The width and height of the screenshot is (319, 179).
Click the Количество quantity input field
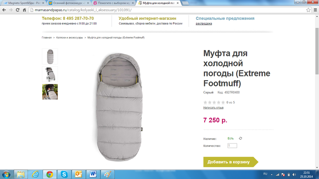click(x=232, y=146)
